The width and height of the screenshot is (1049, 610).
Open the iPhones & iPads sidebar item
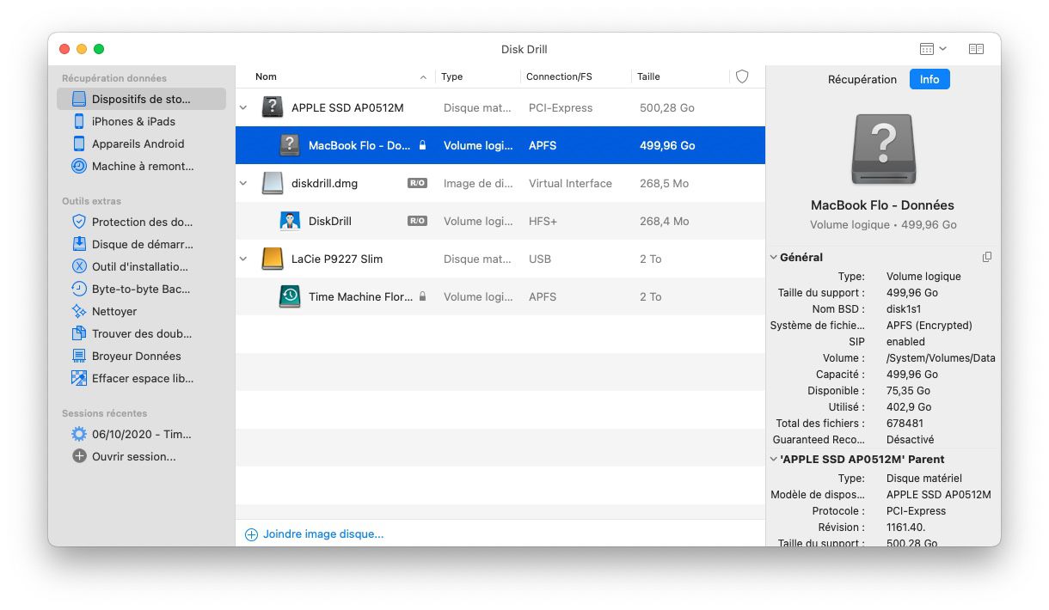(x=133, y=121)
